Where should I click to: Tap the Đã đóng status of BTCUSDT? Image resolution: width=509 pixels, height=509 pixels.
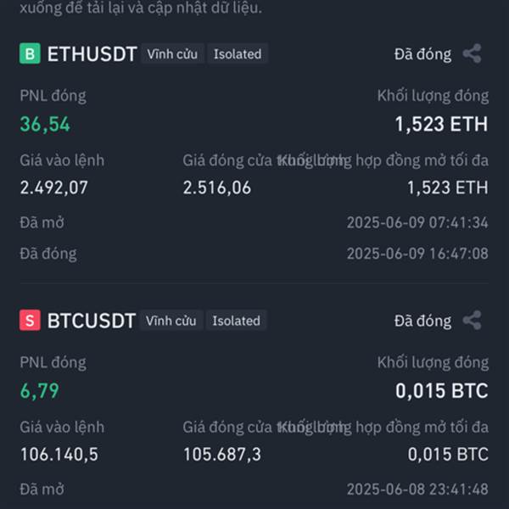422,321
